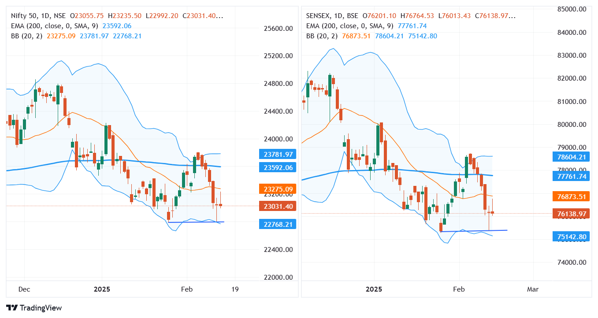
Task: Click the blue 78604.21 price axis tag
Action: (x=572, y=157)
